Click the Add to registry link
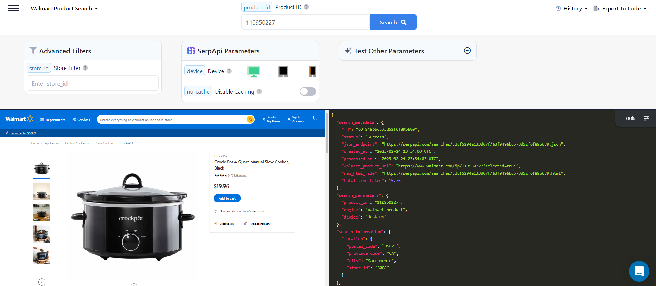 pos(260,224)
